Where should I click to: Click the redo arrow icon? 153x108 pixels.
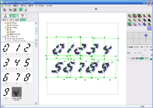pos(15,10)
